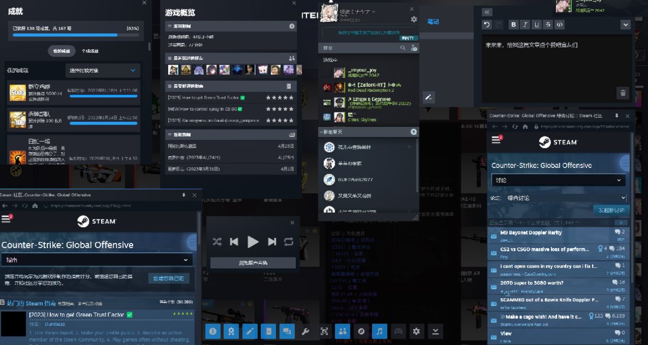Create a new note with the pencil-plus icon
This screenshot has height=345, width=648.
[x=428, y=98]
